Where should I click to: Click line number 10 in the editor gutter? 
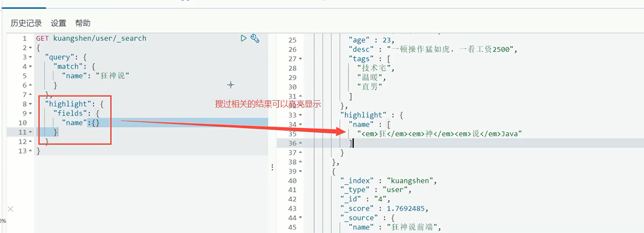point(22,123)
